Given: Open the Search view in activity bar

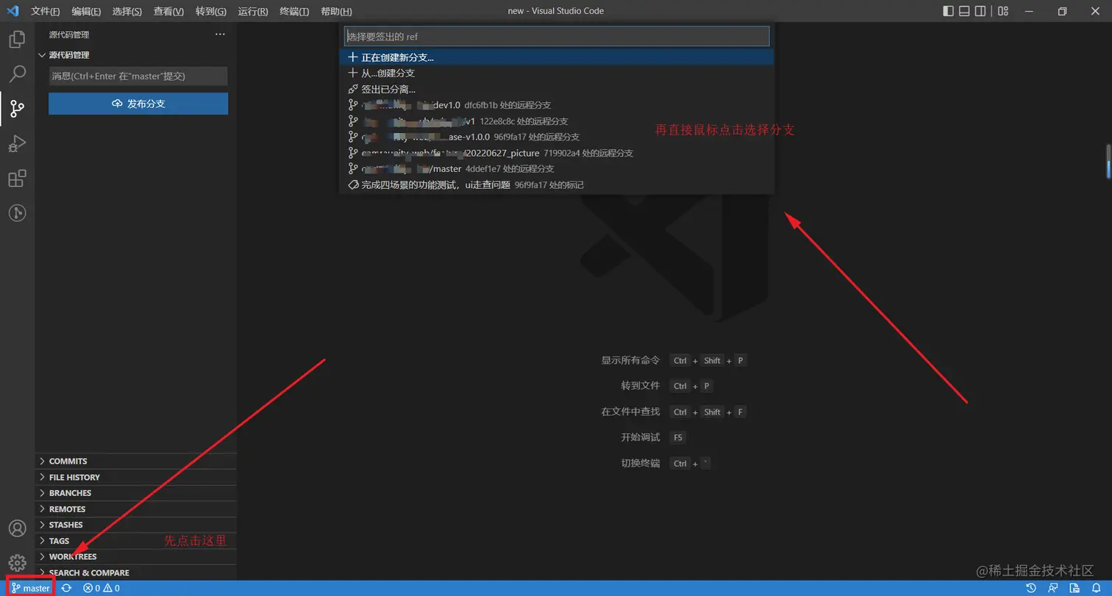Looking at the screenshot, I should point(17,74).
